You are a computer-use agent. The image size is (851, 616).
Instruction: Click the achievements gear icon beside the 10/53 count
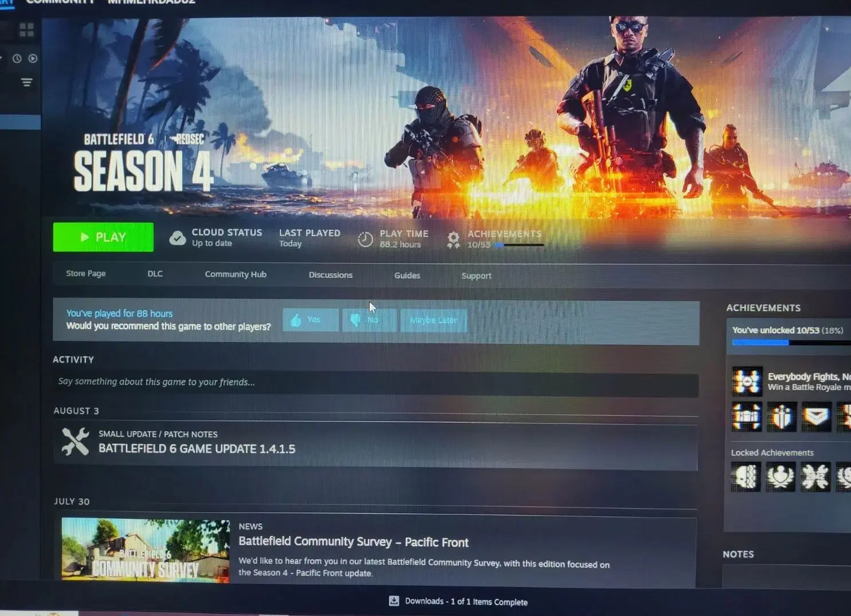tap(453, 239)
